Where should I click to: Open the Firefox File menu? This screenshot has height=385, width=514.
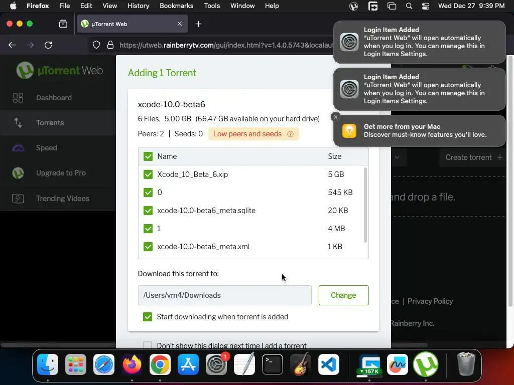pyautogui.click(x=65, y=6)
